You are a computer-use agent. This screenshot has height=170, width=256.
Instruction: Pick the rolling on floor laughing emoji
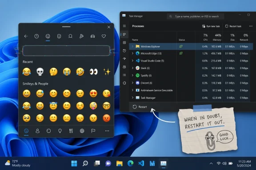[80, 72]
